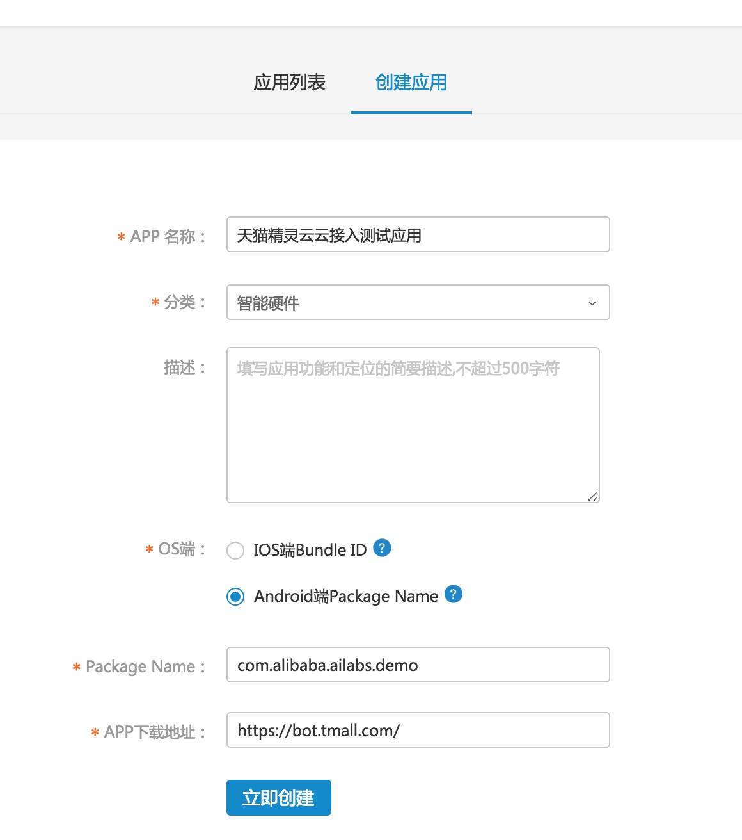Image resolution: width=742 pixels, height=840 pixels.
Task: Focus the Package Name input field
Action: click(418, 665)
